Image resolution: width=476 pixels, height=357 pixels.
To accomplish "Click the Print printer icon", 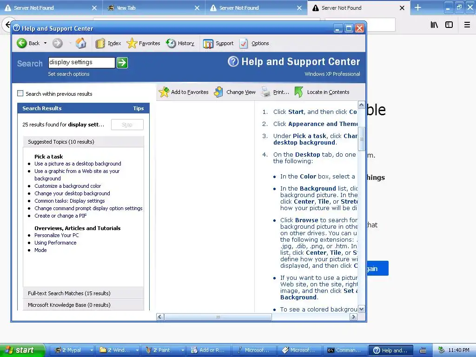I will click(x=265, y=92).
